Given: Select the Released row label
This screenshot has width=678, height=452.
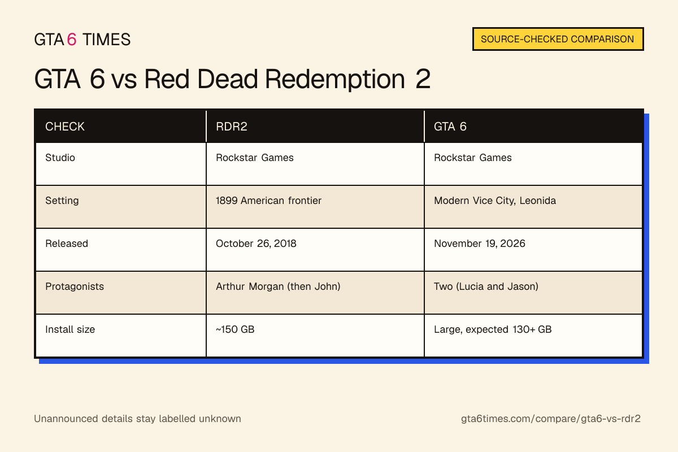Looking at the screenshot, I should [67, 244].
